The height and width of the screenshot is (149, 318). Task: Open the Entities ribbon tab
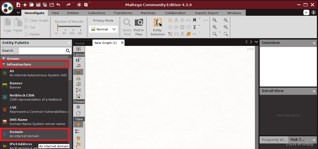73,13
